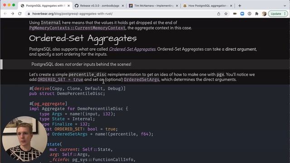This screenshot has width=290, height=163.
Task: Click the #[pg_aggregate] attribute line
Action: click(48, 104)
